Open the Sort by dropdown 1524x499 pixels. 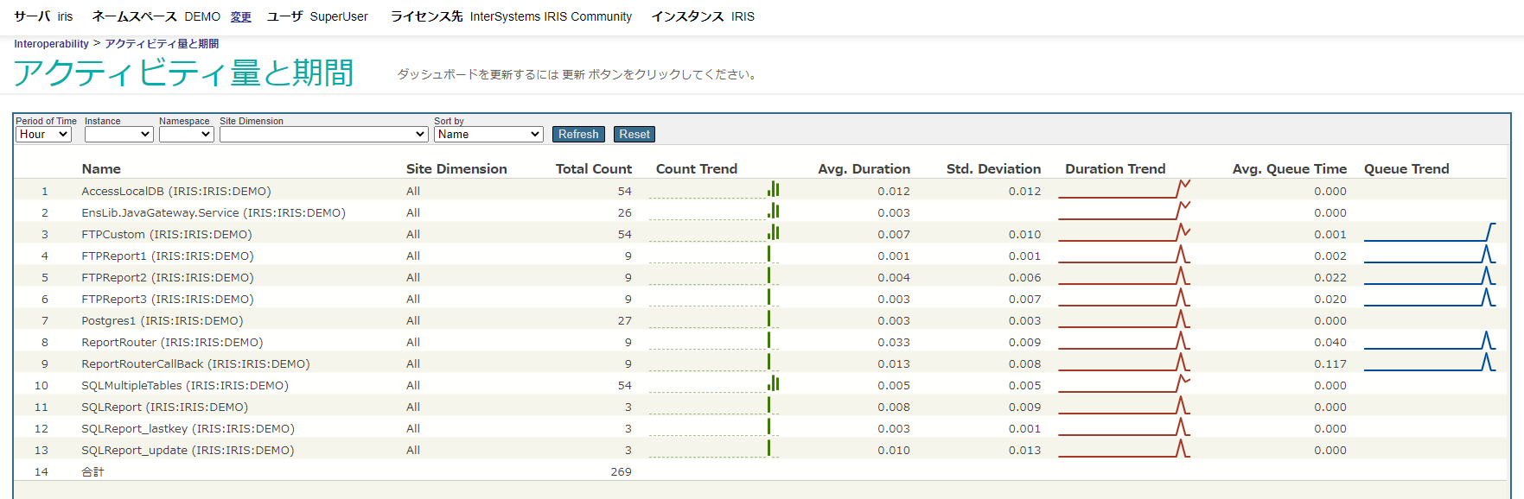click(x=488, y=134)
